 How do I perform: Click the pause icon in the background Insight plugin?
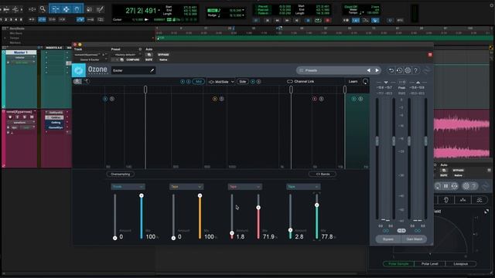445,186
